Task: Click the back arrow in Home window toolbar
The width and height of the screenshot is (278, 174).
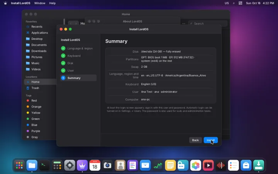Action: click(x=71, y=24)
